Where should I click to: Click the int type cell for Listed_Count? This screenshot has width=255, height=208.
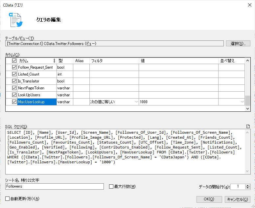(x=65, y=74)
